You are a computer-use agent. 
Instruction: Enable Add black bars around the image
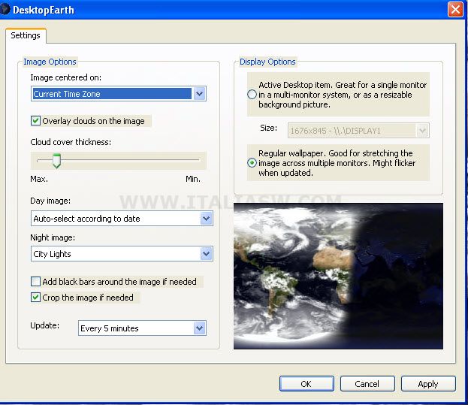[x=36, y=282]
